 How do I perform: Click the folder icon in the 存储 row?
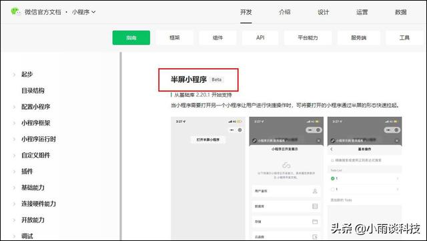point(315,222)
